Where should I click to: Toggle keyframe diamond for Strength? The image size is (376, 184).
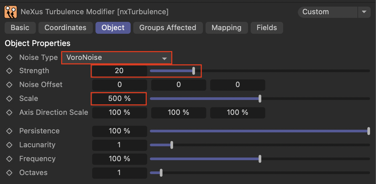pyautogui.click(x=9, y=71)
